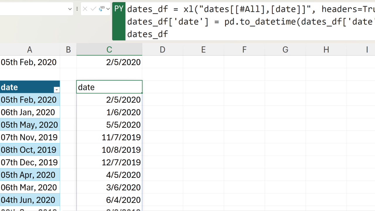Click the three-dot formula bar resize handle

(77, 9)
